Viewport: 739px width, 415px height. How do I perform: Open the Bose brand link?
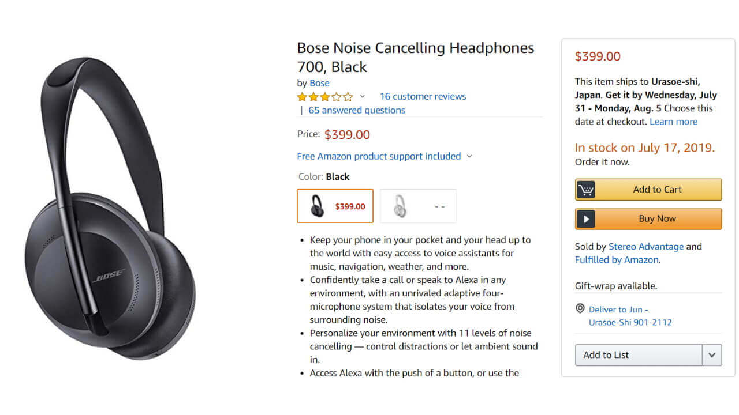click(x=319, y=83)
